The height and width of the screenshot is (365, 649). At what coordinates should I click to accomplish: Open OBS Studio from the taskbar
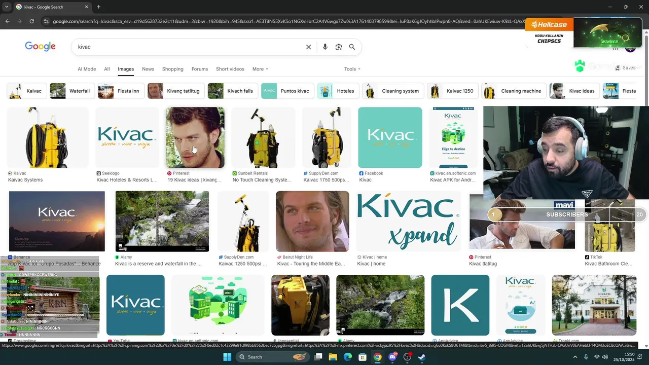pyautogui.click(x=407, y=357)
